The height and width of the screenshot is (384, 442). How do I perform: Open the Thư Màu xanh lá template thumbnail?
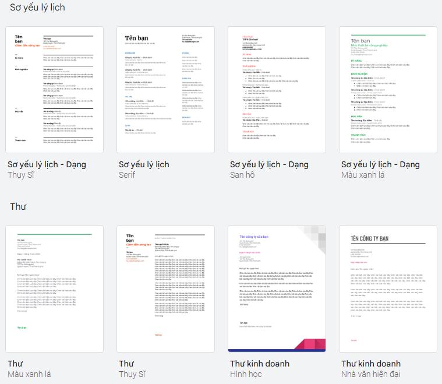click(x=54, y=289)
